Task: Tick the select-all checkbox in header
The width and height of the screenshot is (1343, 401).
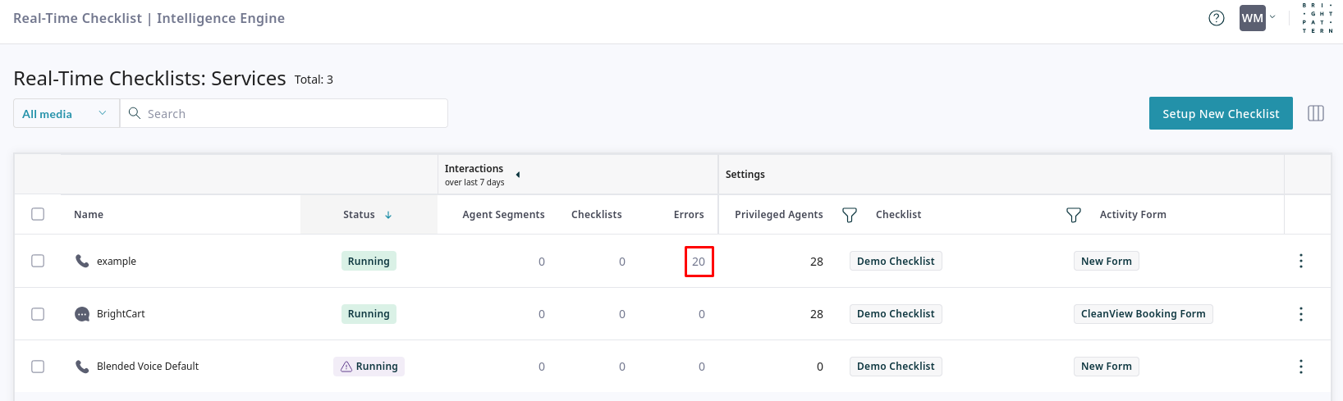Action: click(x=38, y=214)
